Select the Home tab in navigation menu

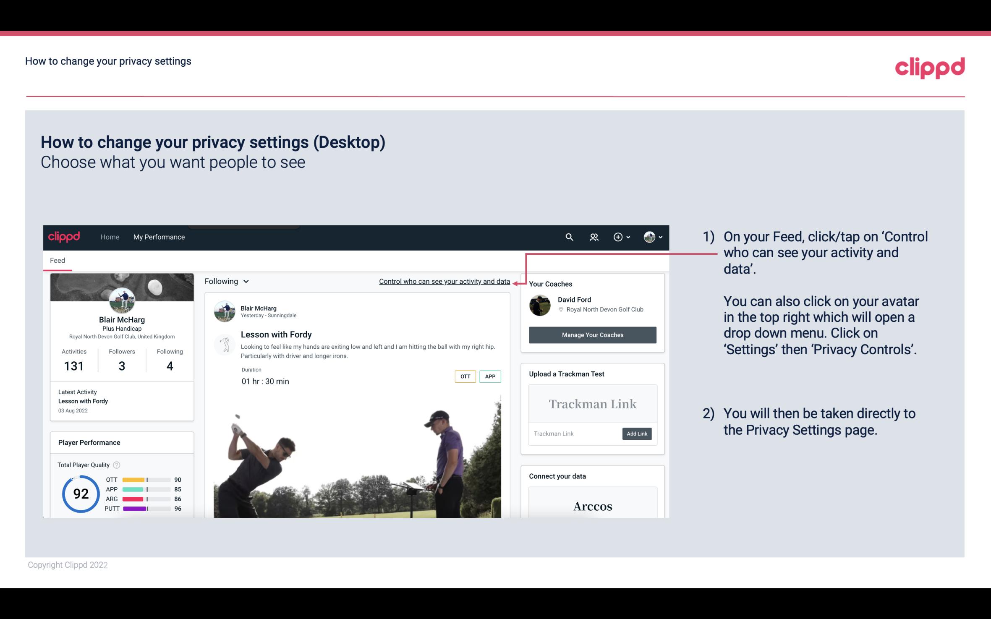tap(109, 237)
